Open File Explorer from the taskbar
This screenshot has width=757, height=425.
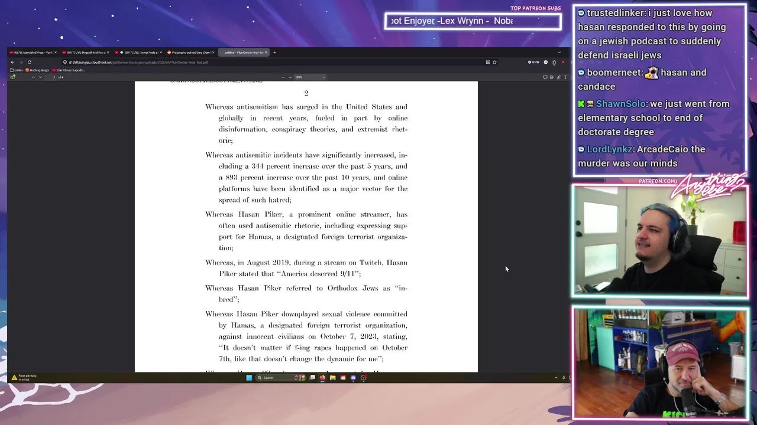point(333,378)
